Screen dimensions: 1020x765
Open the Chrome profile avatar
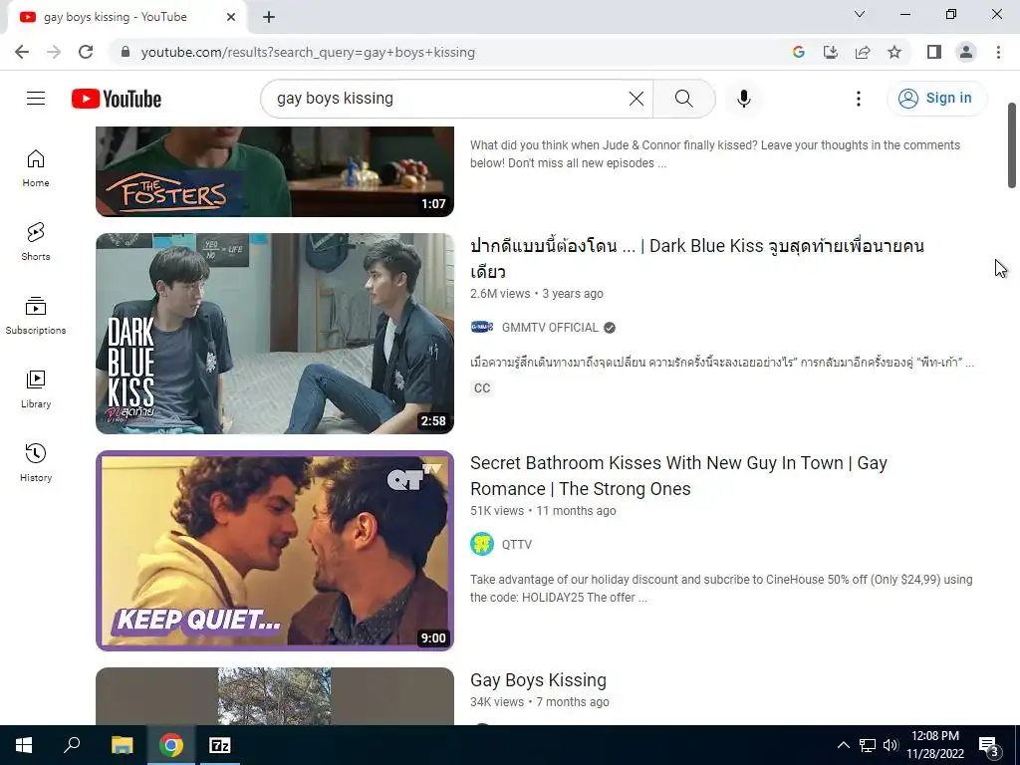coord(966,52)
